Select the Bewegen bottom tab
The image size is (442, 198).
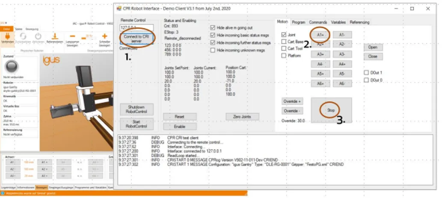click(42, 187)
